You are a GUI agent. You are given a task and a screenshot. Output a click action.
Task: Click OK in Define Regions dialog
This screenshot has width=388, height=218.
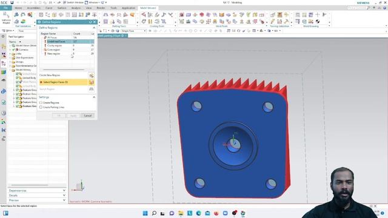point(59,116)
